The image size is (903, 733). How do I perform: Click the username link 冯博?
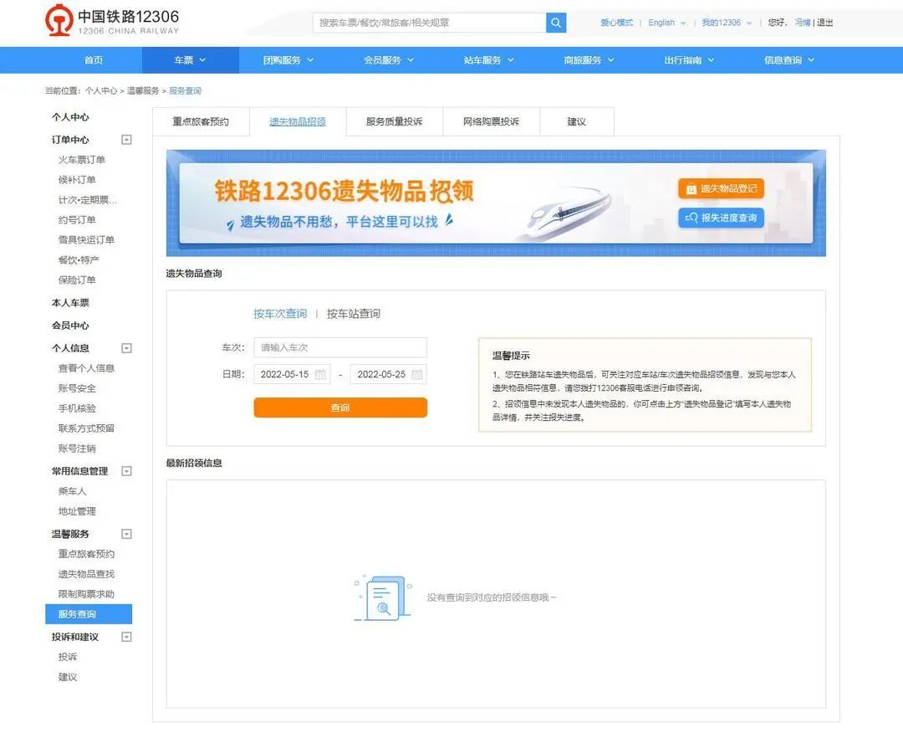click(x=803, y=23)
